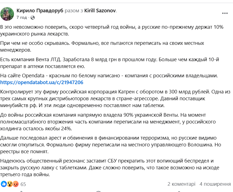Click the author's profile picture
Viewport: 233px width, 192px height.
pyautogui.click(x=8, y=13)
